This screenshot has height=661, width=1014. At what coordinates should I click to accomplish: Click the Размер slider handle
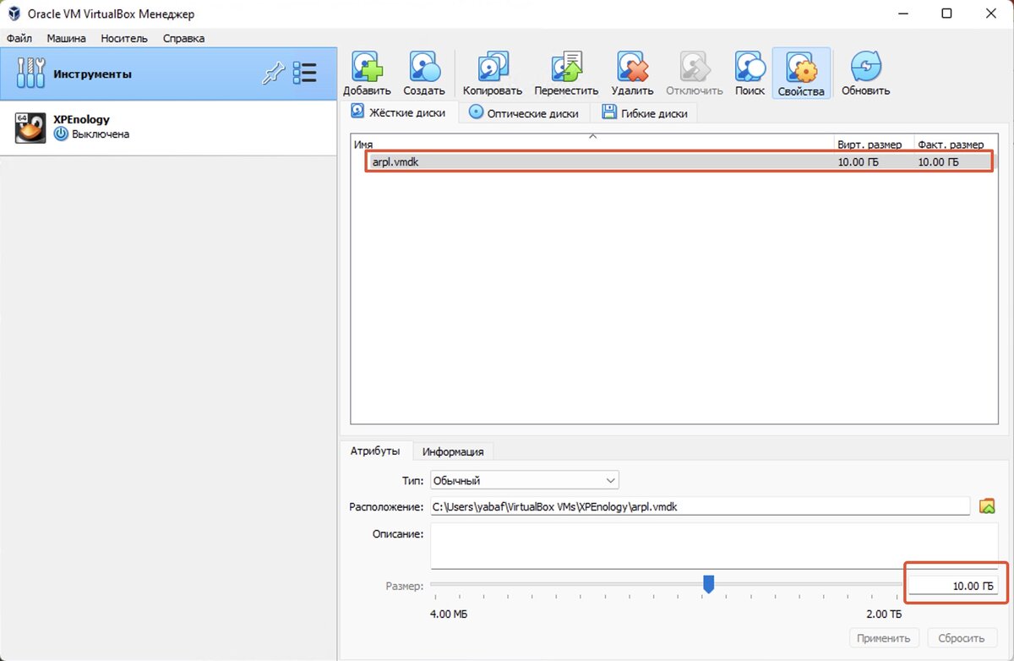pyautogui.click(x=709, y=584)
